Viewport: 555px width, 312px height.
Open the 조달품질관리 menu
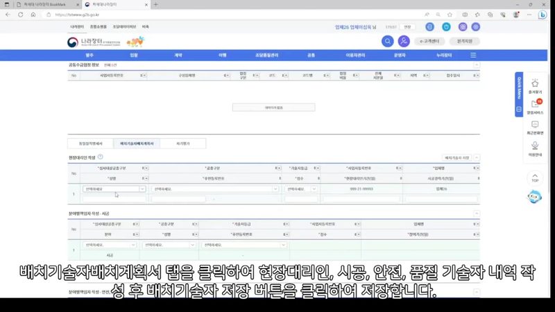click(267, 55)
